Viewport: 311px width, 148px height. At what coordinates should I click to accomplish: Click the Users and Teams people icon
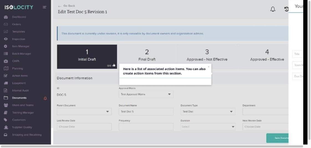pyautogui.click(x=6, y=105)
